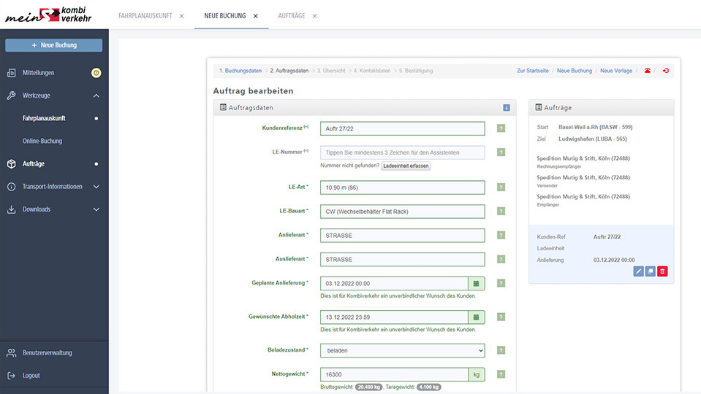Go back to step 1. Buchungsdaten
Screen dimensions: 701x394
[x=240, y=71]
